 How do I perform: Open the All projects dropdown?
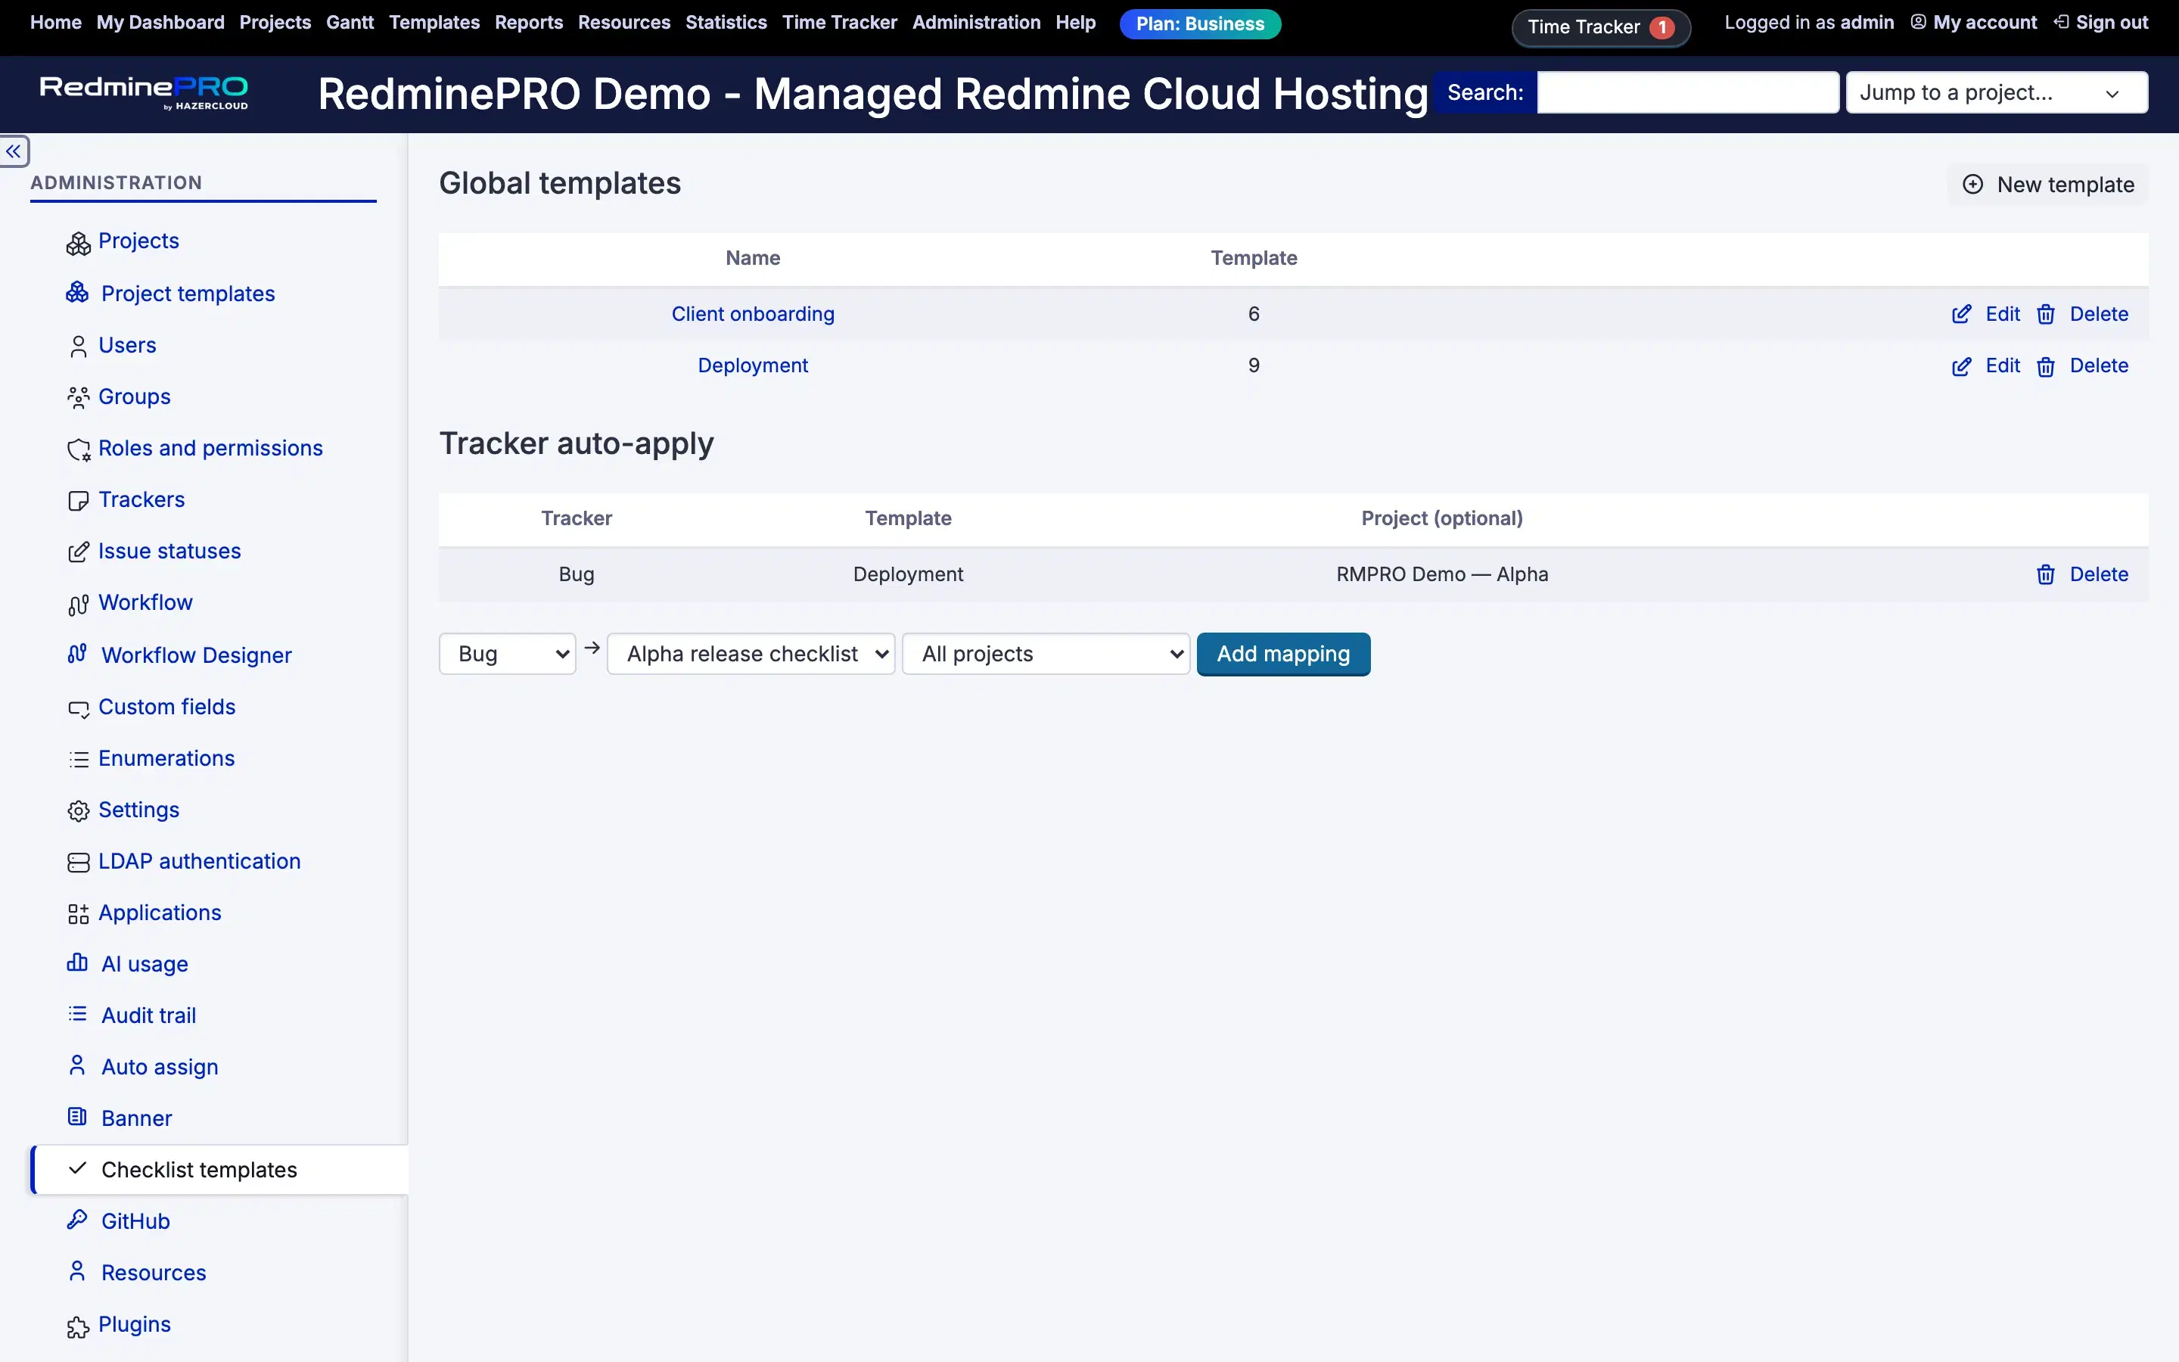pos(1046,654)
